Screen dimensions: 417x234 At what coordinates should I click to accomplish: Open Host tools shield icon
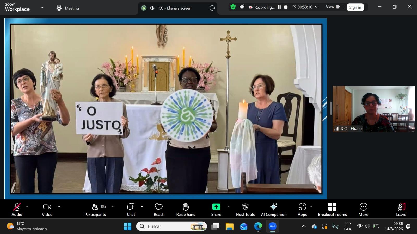coord(245,207)
